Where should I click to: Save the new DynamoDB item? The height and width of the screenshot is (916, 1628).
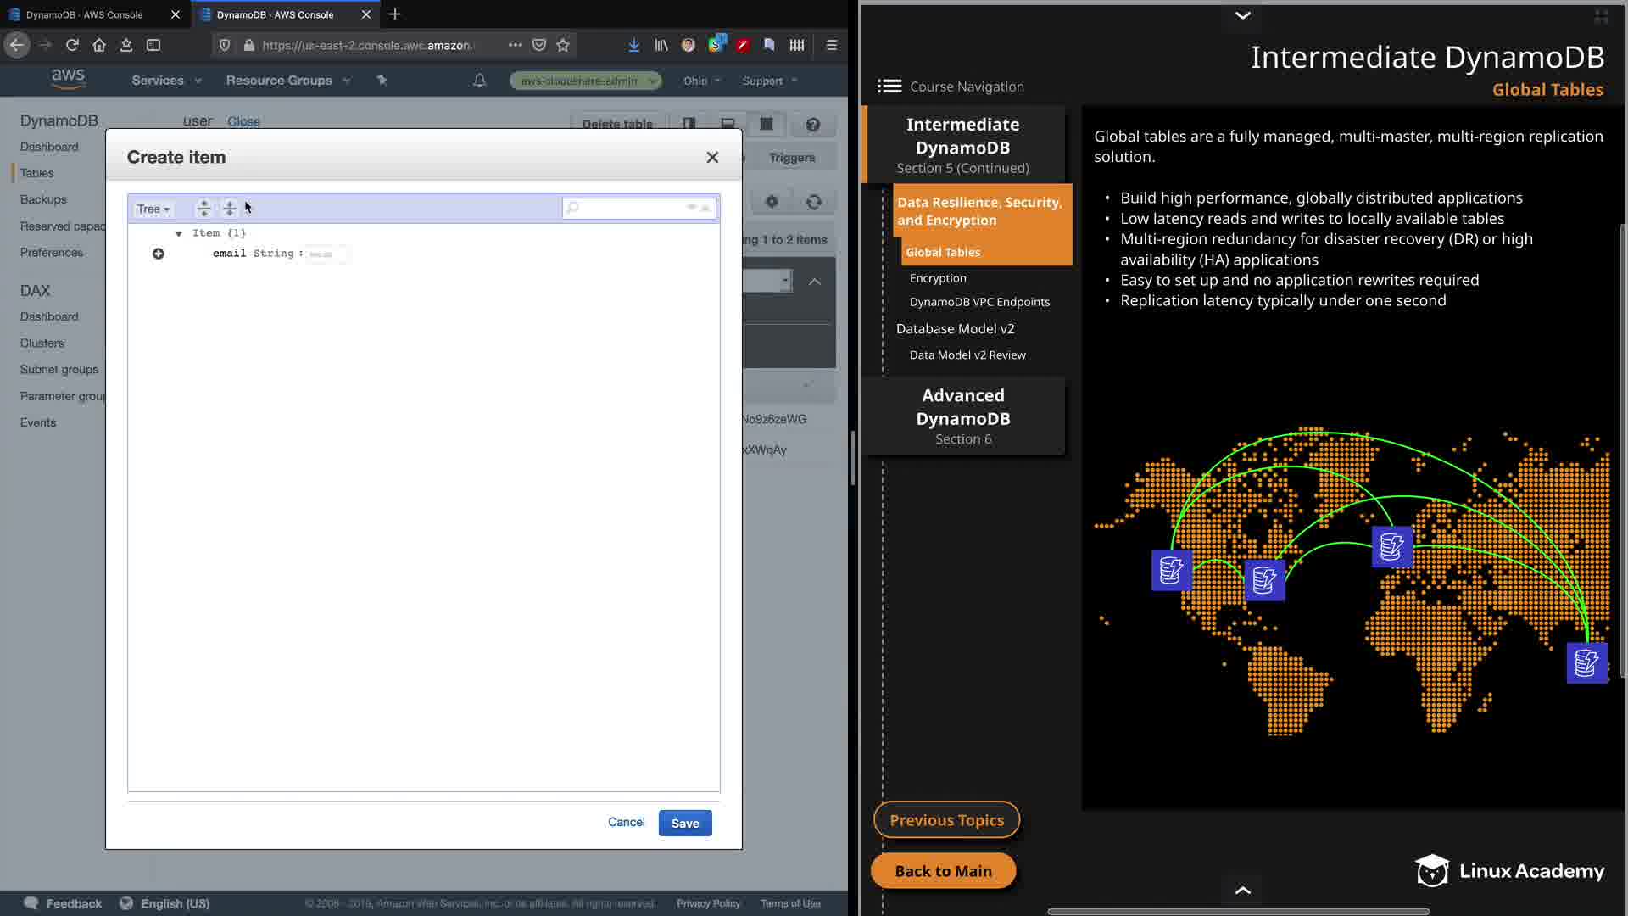point(684,823)
